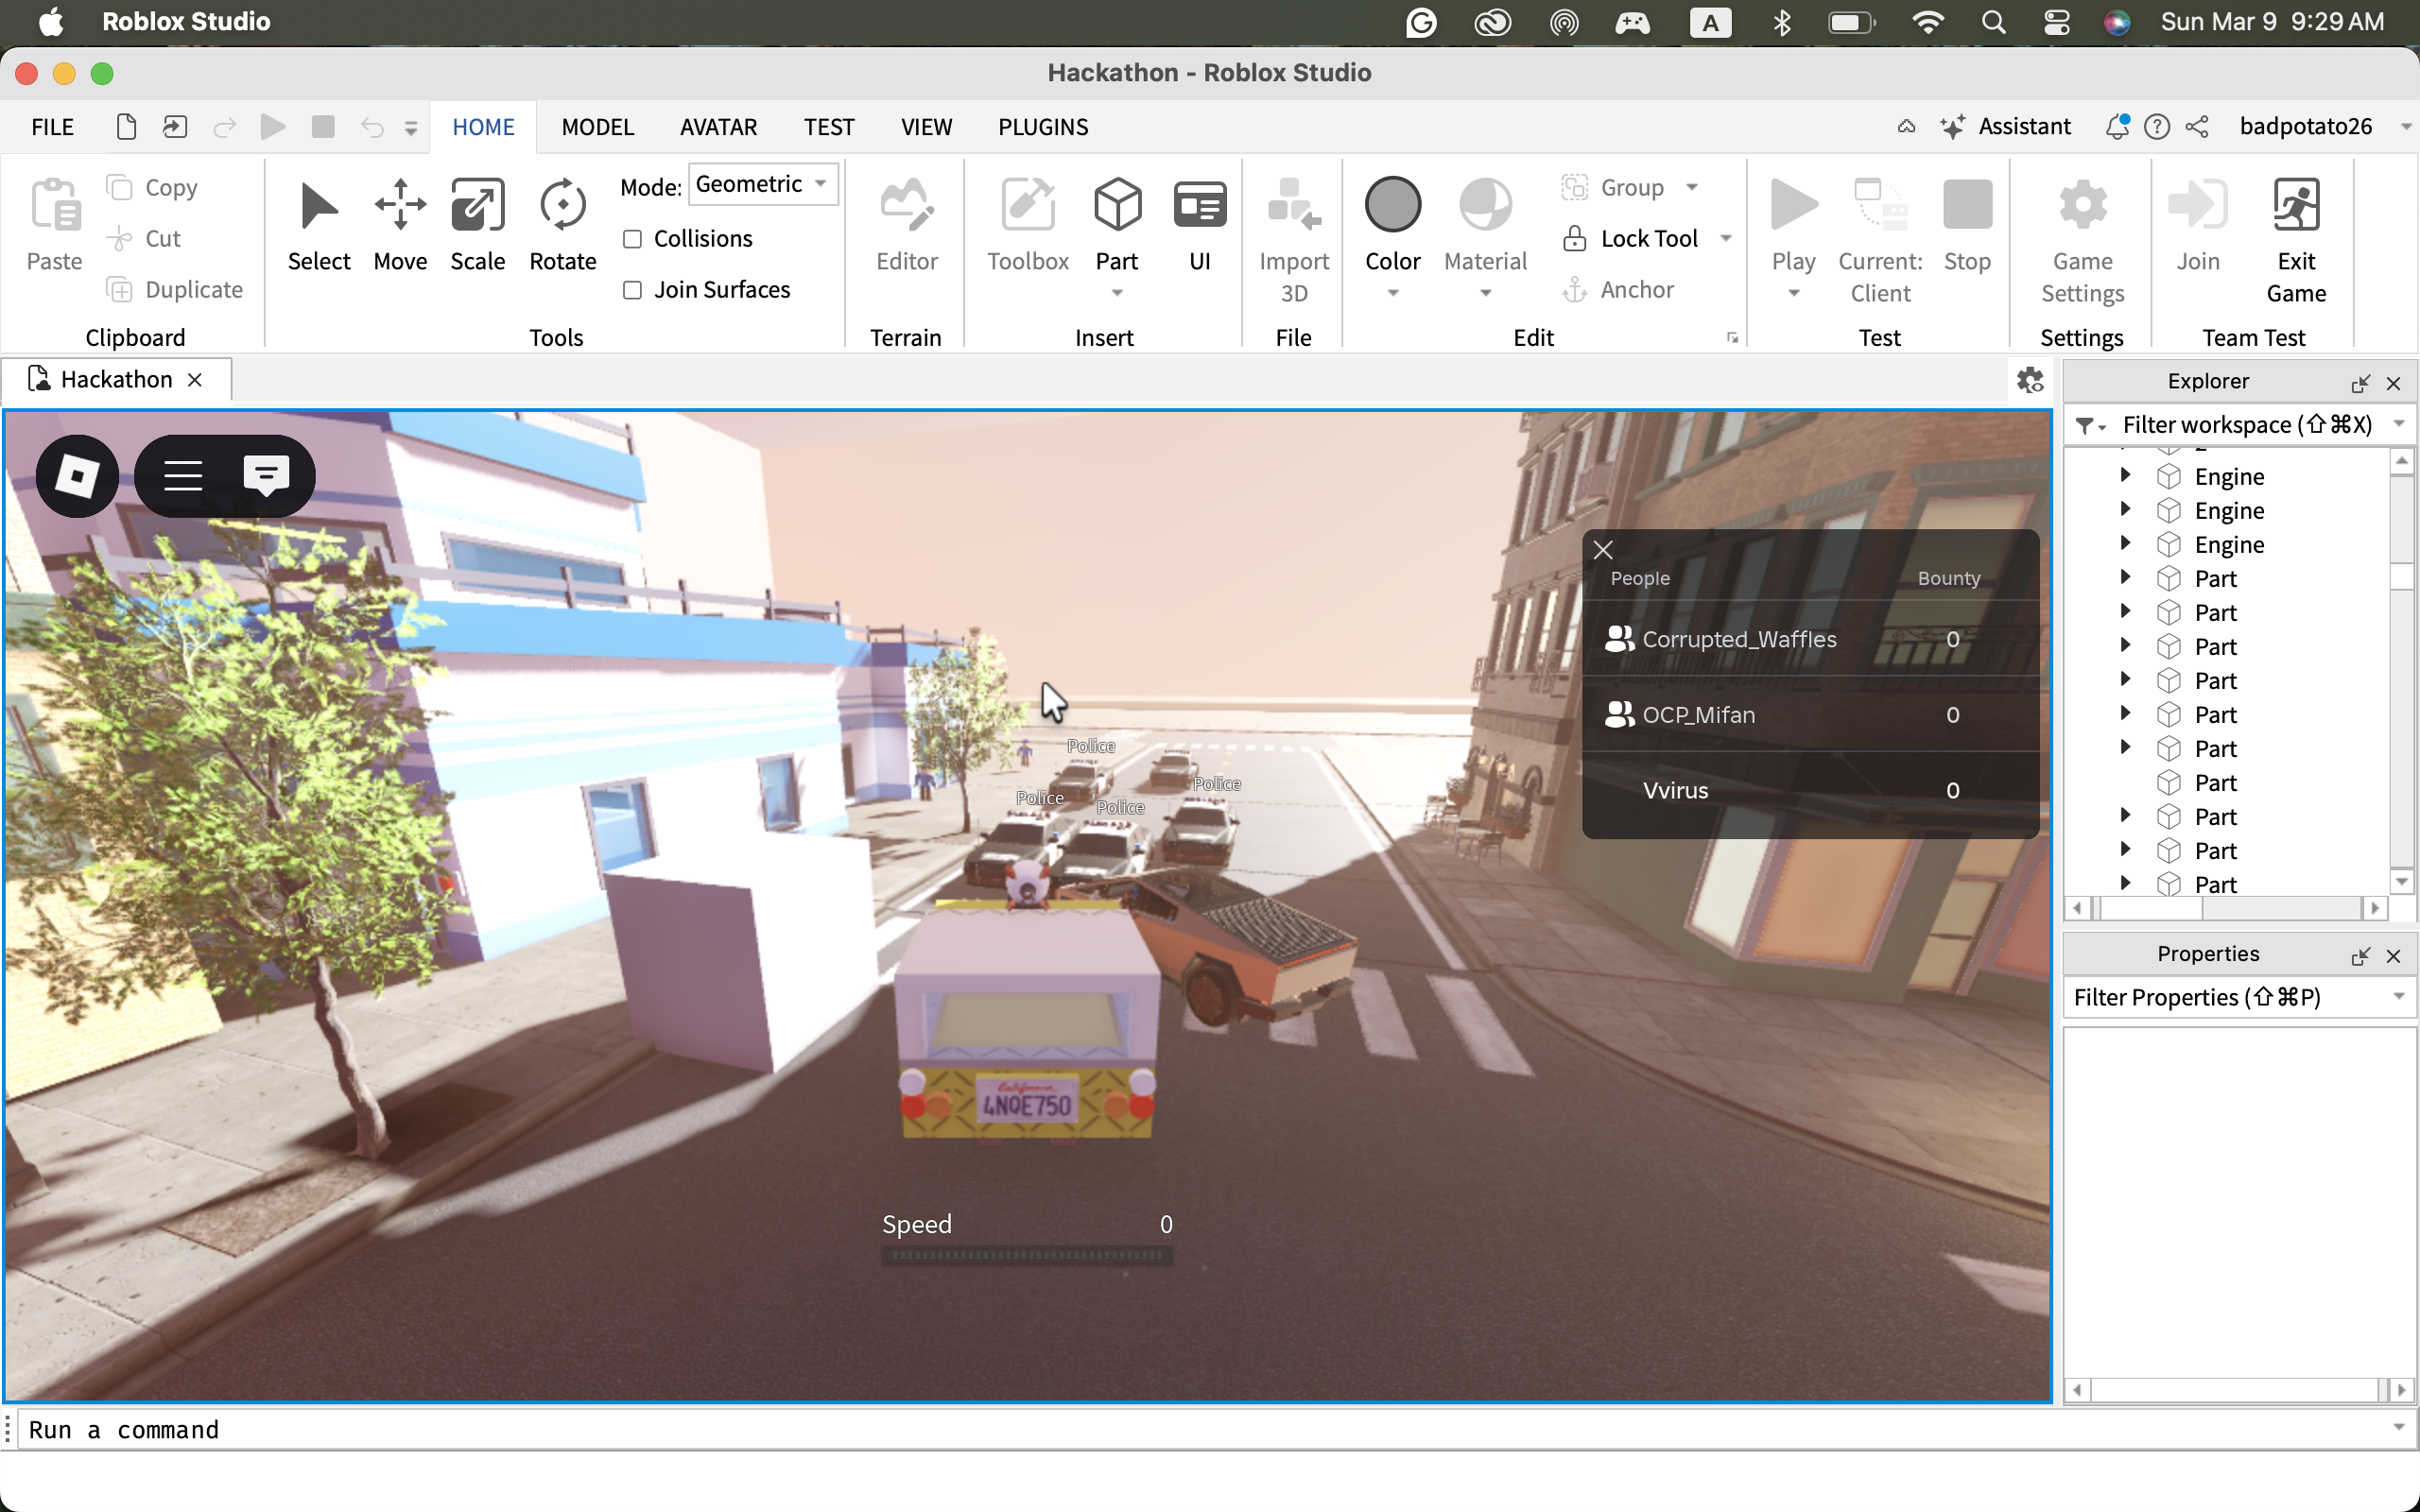The height and width of the screenshot is (1512, 2420).
Task: Stop the running test
Action: click(x=1967, y=225)
